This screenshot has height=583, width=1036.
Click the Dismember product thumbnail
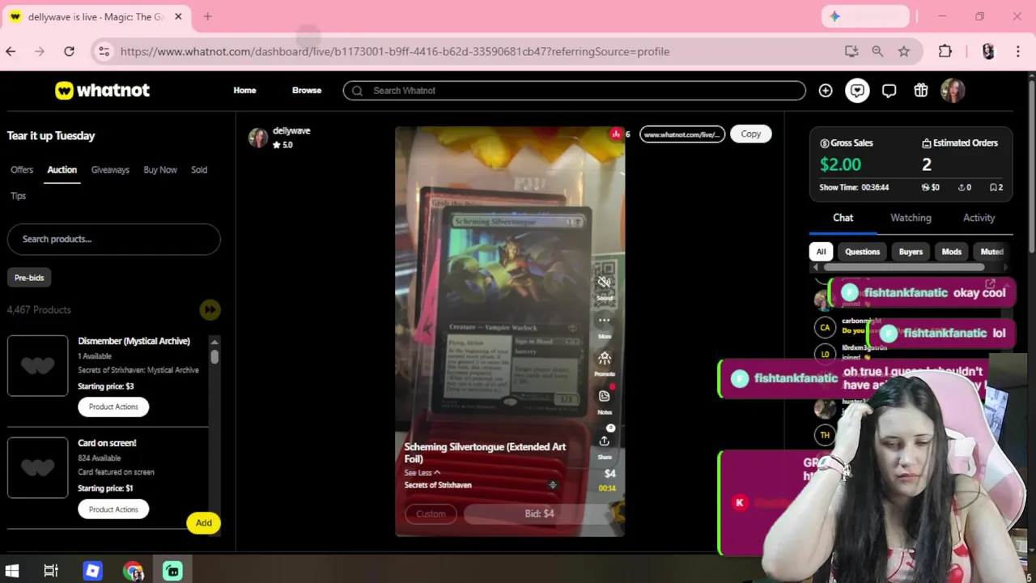38,365
